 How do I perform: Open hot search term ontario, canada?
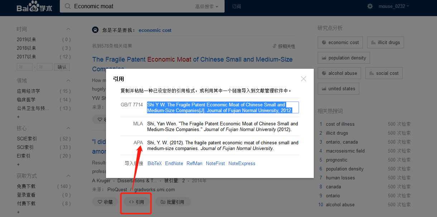click(x=342, y=142)
